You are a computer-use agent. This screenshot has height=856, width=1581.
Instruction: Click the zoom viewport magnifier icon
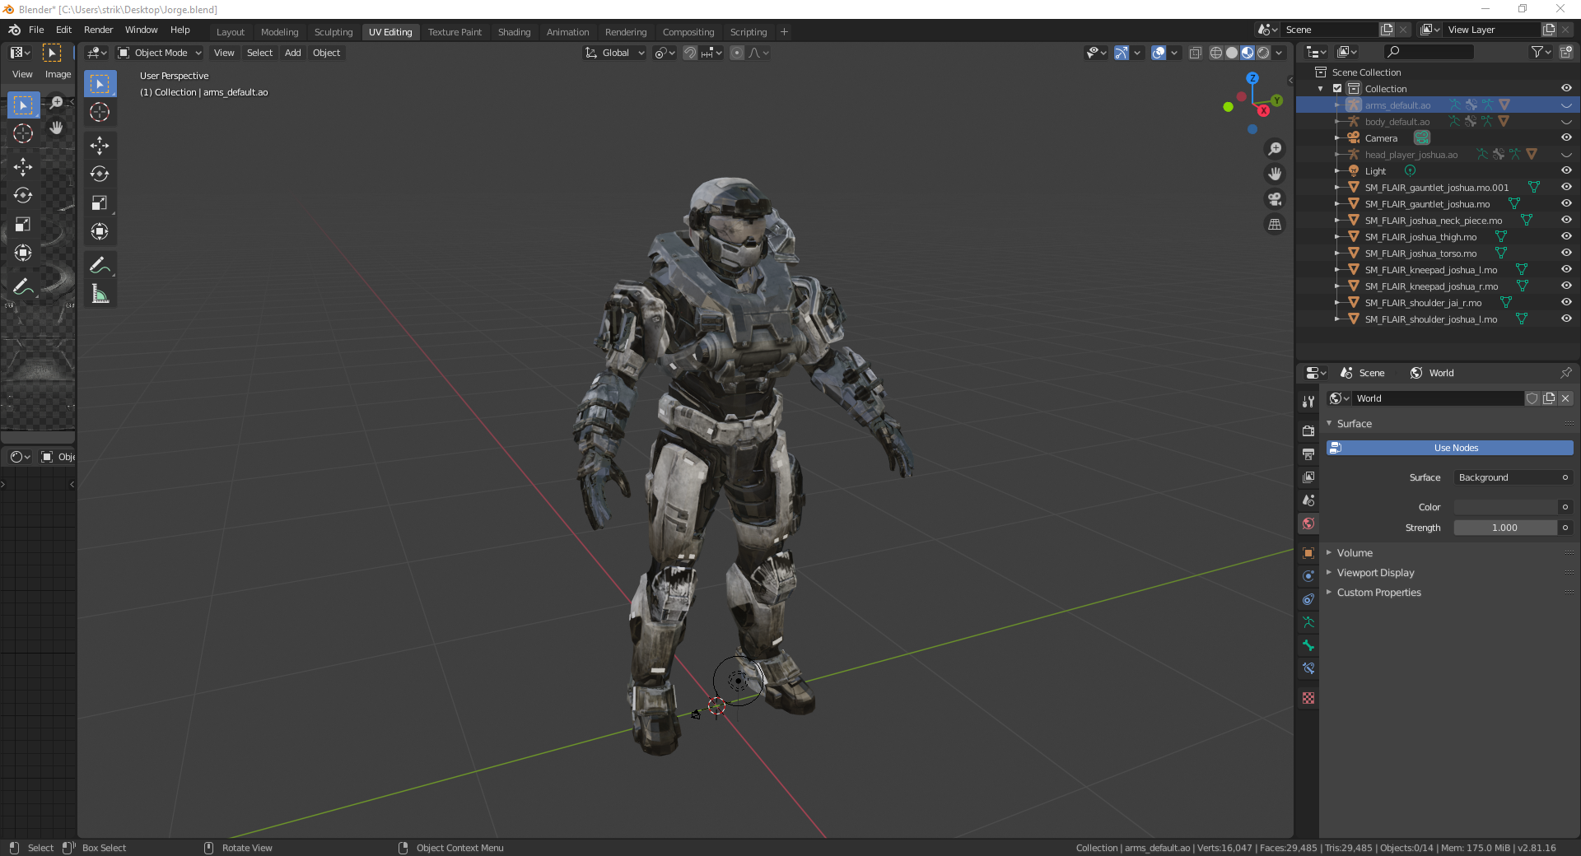point(1275,149)
